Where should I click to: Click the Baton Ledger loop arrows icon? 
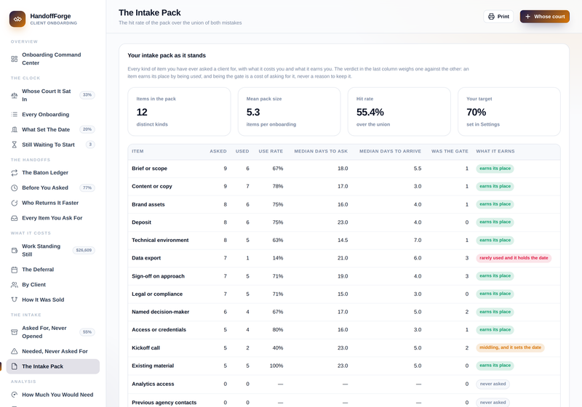coord(14,173)
